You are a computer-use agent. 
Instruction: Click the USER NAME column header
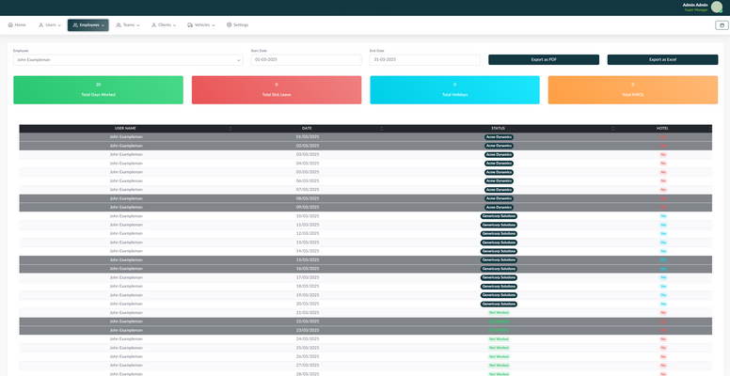(x=126, y=129)
